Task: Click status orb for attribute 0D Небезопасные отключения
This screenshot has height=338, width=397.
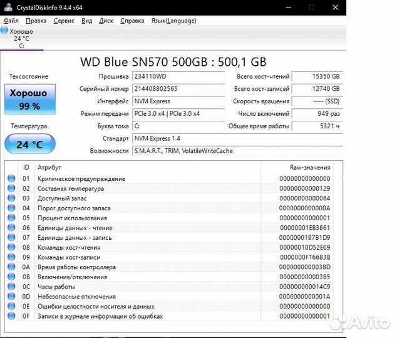Action: (x=11, y=296)
